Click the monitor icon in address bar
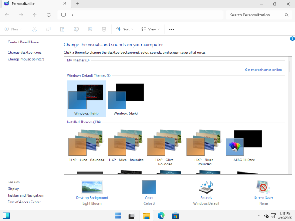295x221 pixels. pyautogui.click(x=64, y=15)
